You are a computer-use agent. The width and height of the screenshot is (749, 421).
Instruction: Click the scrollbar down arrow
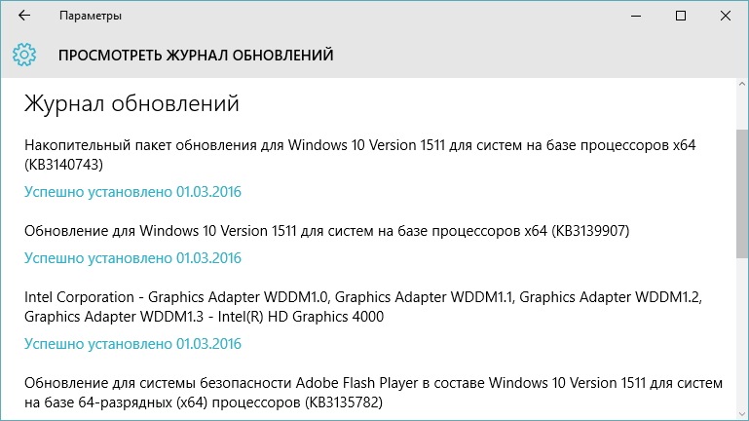click(742, 414)
